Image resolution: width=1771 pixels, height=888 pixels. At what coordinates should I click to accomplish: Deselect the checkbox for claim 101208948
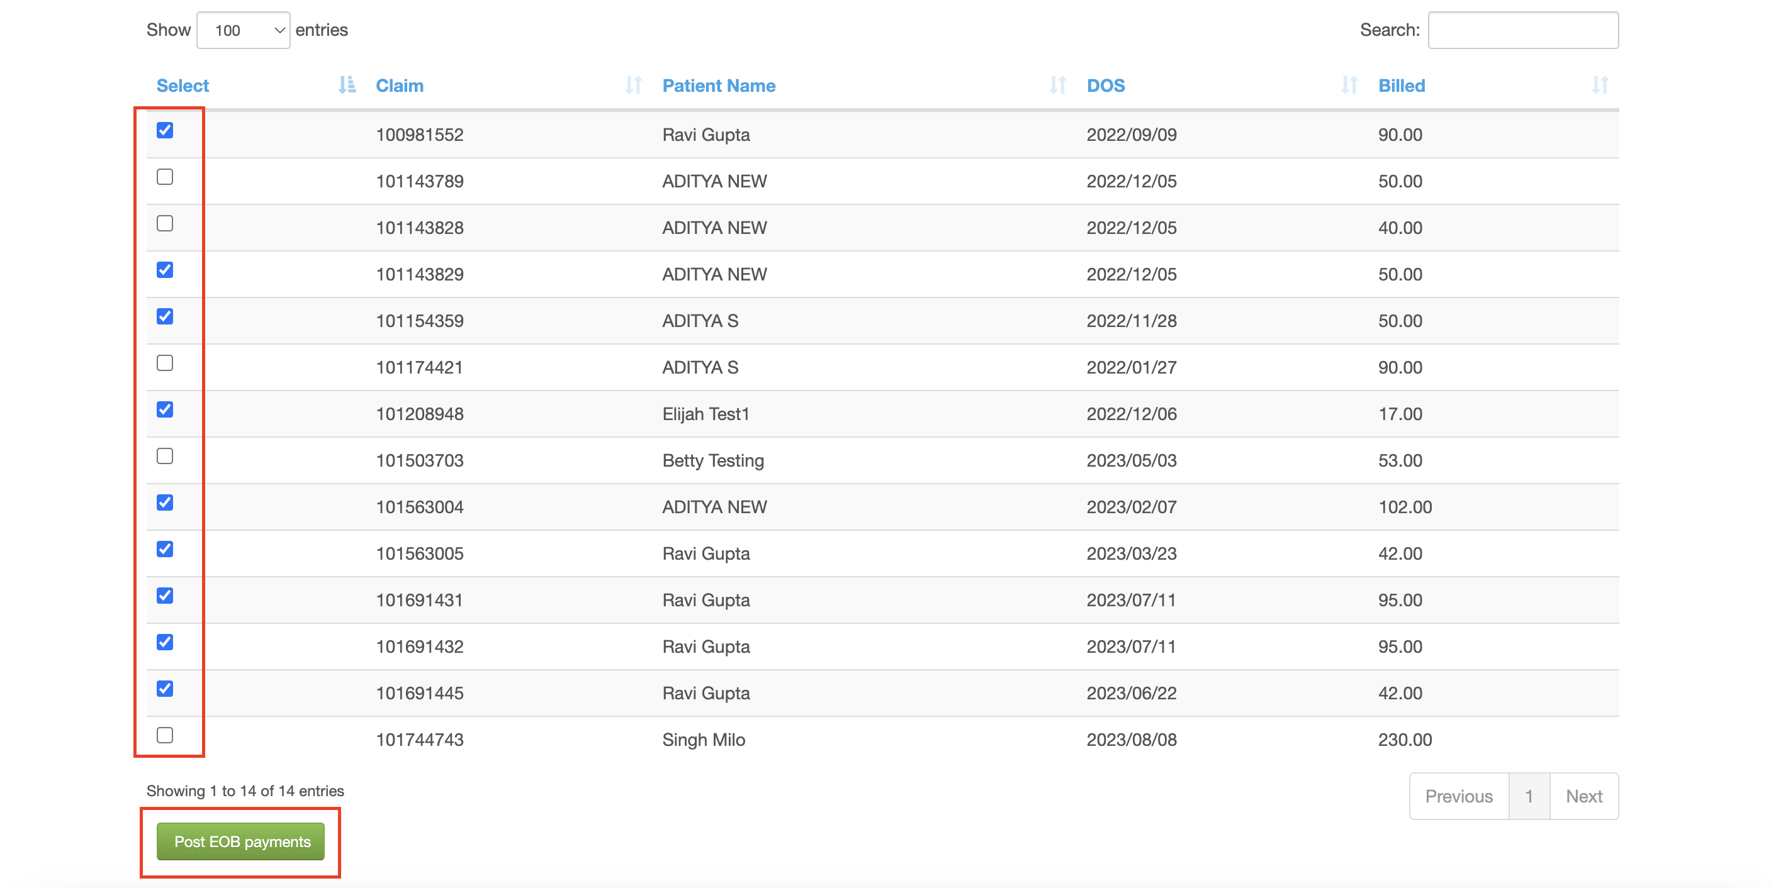point(165,410)
